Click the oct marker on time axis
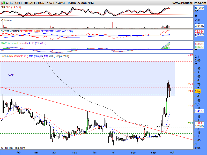The height and width of the screenshot is (155, 207). [172, 152]
